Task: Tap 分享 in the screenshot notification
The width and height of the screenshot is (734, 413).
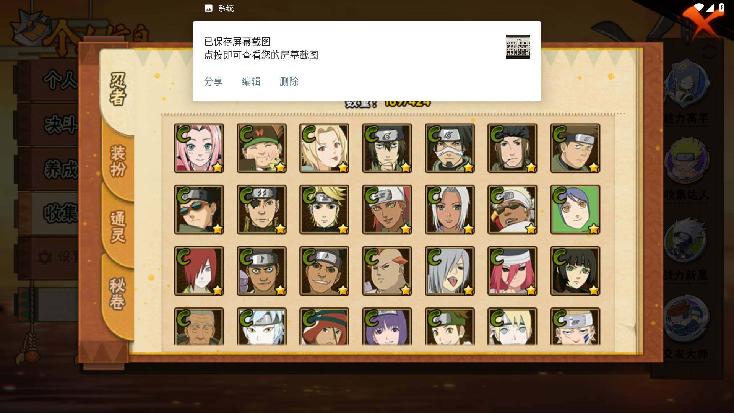Action: pyautogui.click(x=213, y=81)
